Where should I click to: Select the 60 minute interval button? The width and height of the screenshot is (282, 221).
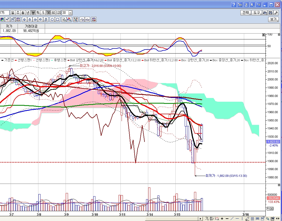(53, 13)
